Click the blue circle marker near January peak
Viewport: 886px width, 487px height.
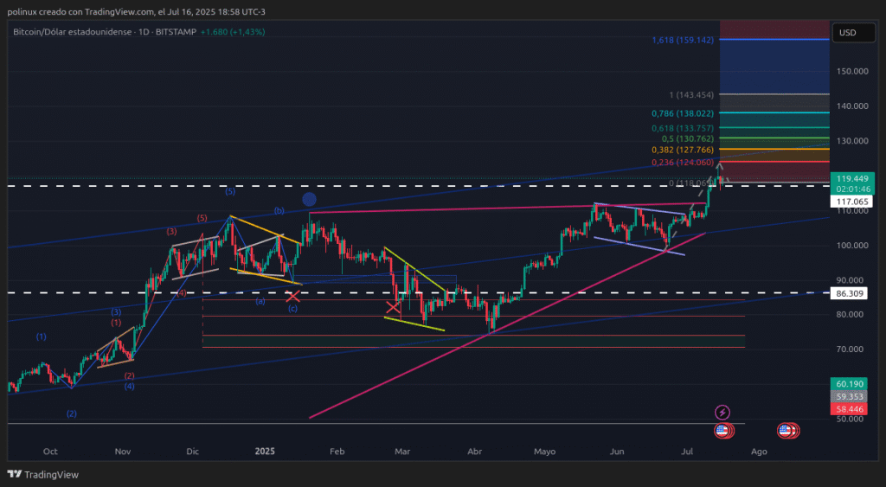click(309, 199)
